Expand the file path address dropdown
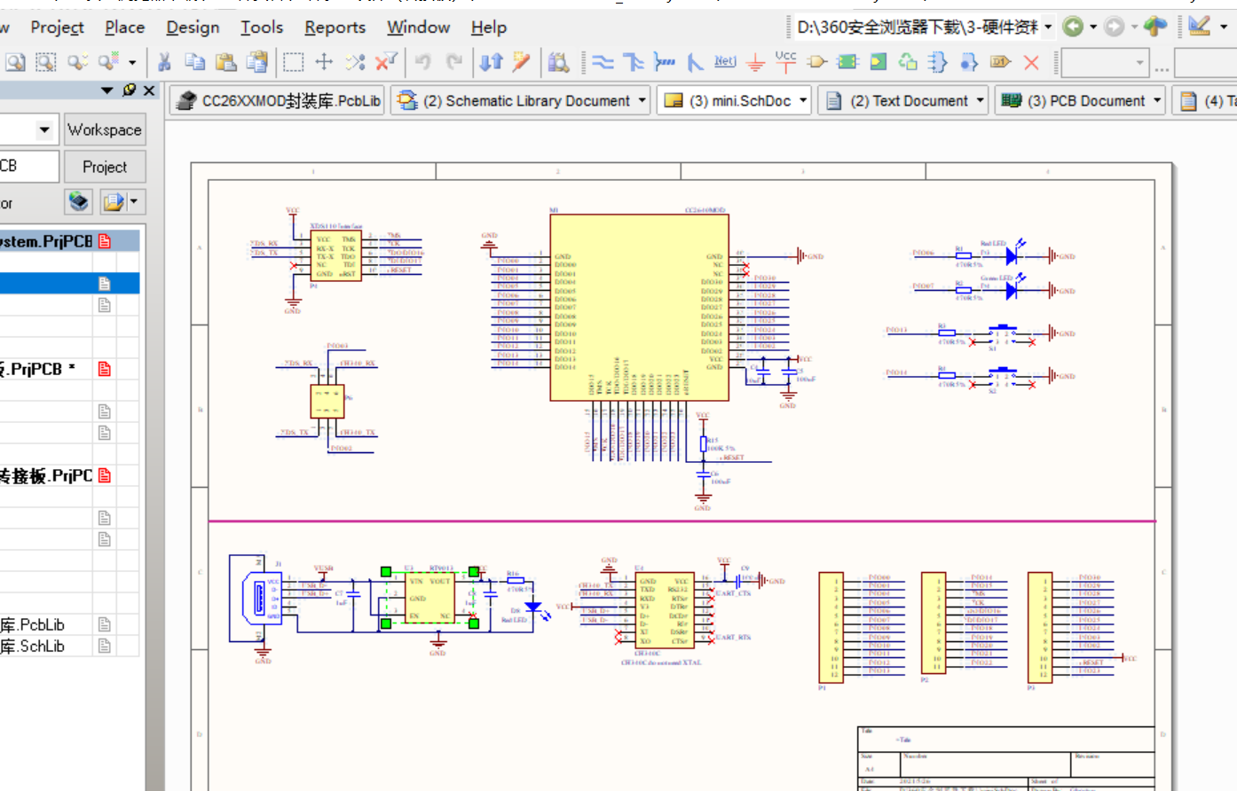 point(1048,27)
